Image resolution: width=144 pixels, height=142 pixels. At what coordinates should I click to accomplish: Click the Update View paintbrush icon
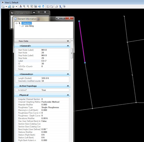pos(20,7)
